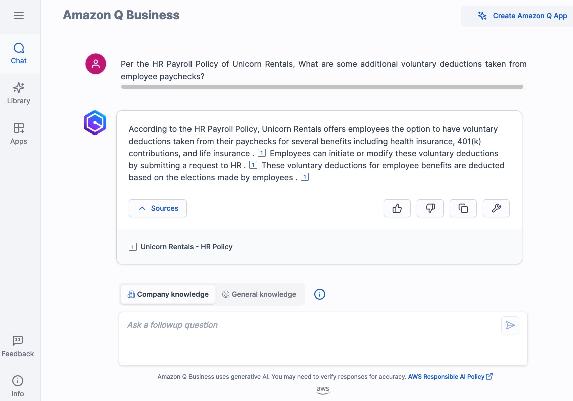Screen dimensions: 573x401
Task: Click the send message arrow icon
Action: tap(510, 325)
